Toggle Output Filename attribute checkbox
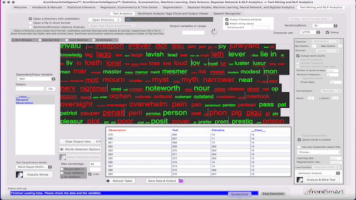 tap(227, 19)
